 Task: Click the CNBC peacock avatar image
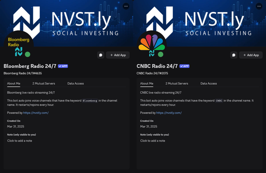152,45
